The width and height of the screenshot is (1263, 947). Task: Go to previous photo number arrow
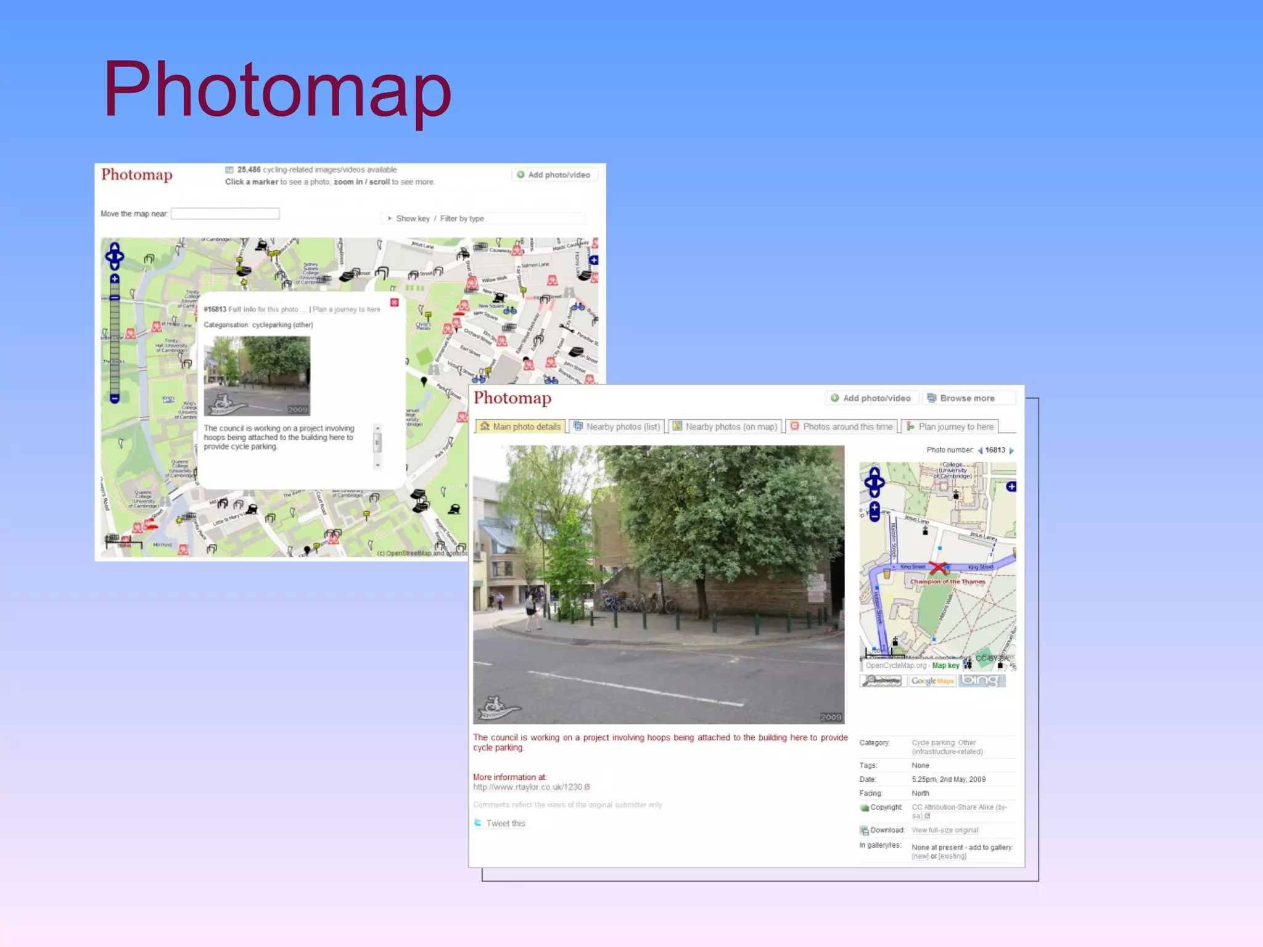(980, 451)
